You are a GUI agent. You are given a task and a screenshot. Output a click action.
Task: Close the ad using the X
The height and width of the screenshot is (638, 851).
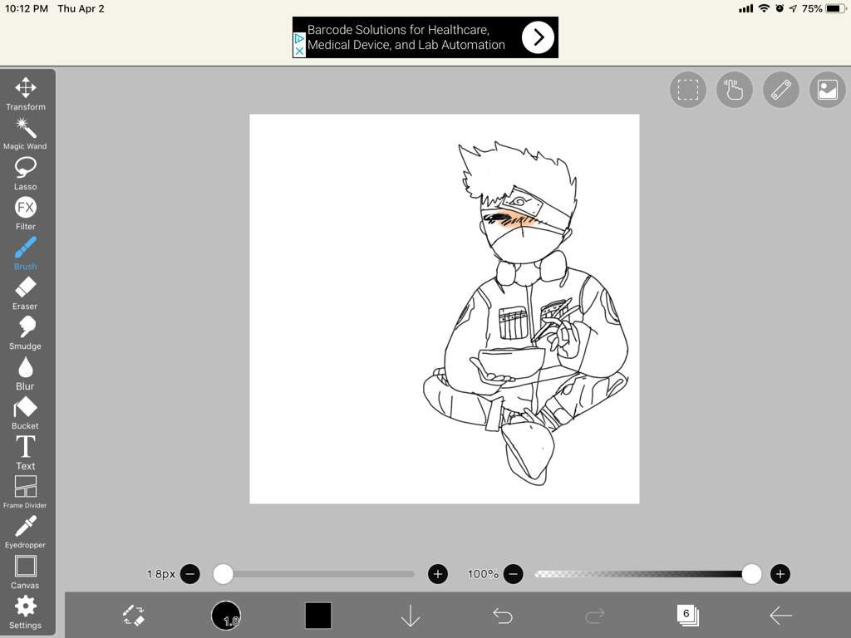299,51
